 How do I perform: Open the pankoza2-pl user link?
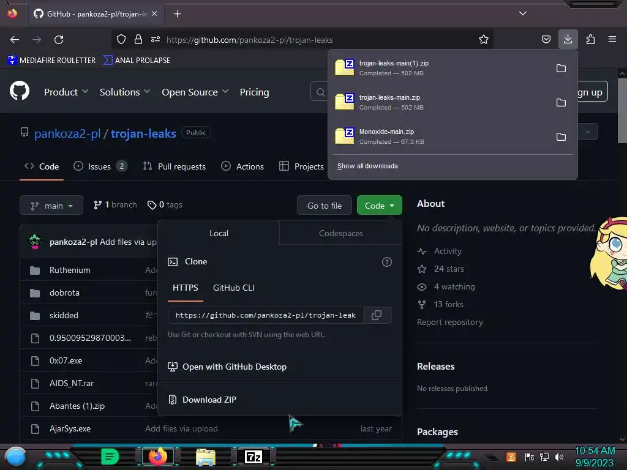[67, 133]
